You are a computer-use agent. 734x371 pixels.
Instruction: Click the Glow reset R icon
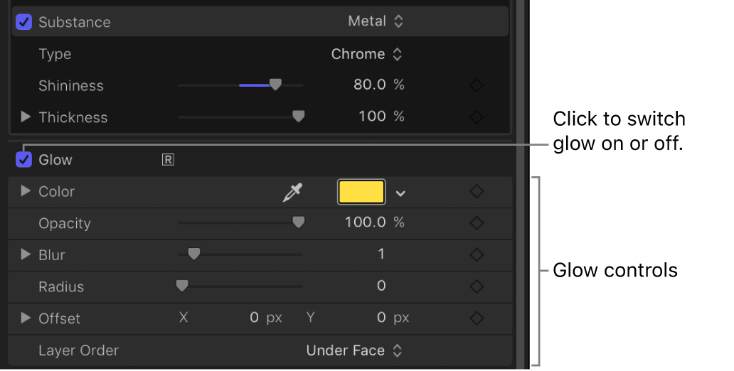click(x=168, y=160)
